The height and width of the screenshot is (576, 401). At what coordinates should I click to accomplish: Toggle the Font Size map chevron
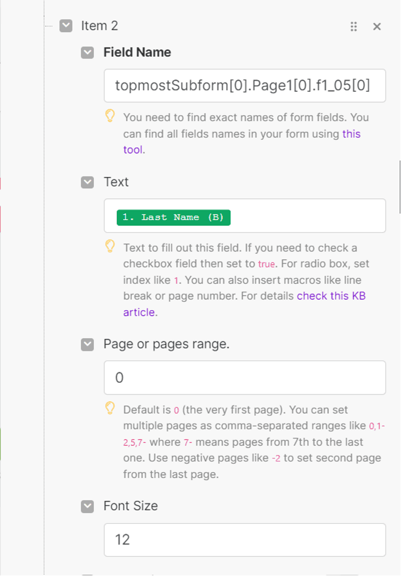point(88,507)
